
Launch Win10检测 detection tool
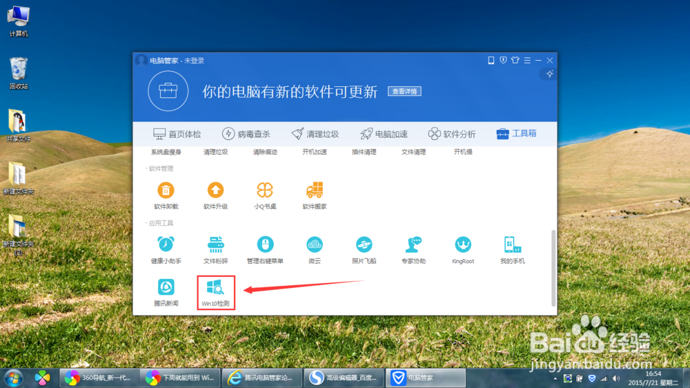[215, 293]
